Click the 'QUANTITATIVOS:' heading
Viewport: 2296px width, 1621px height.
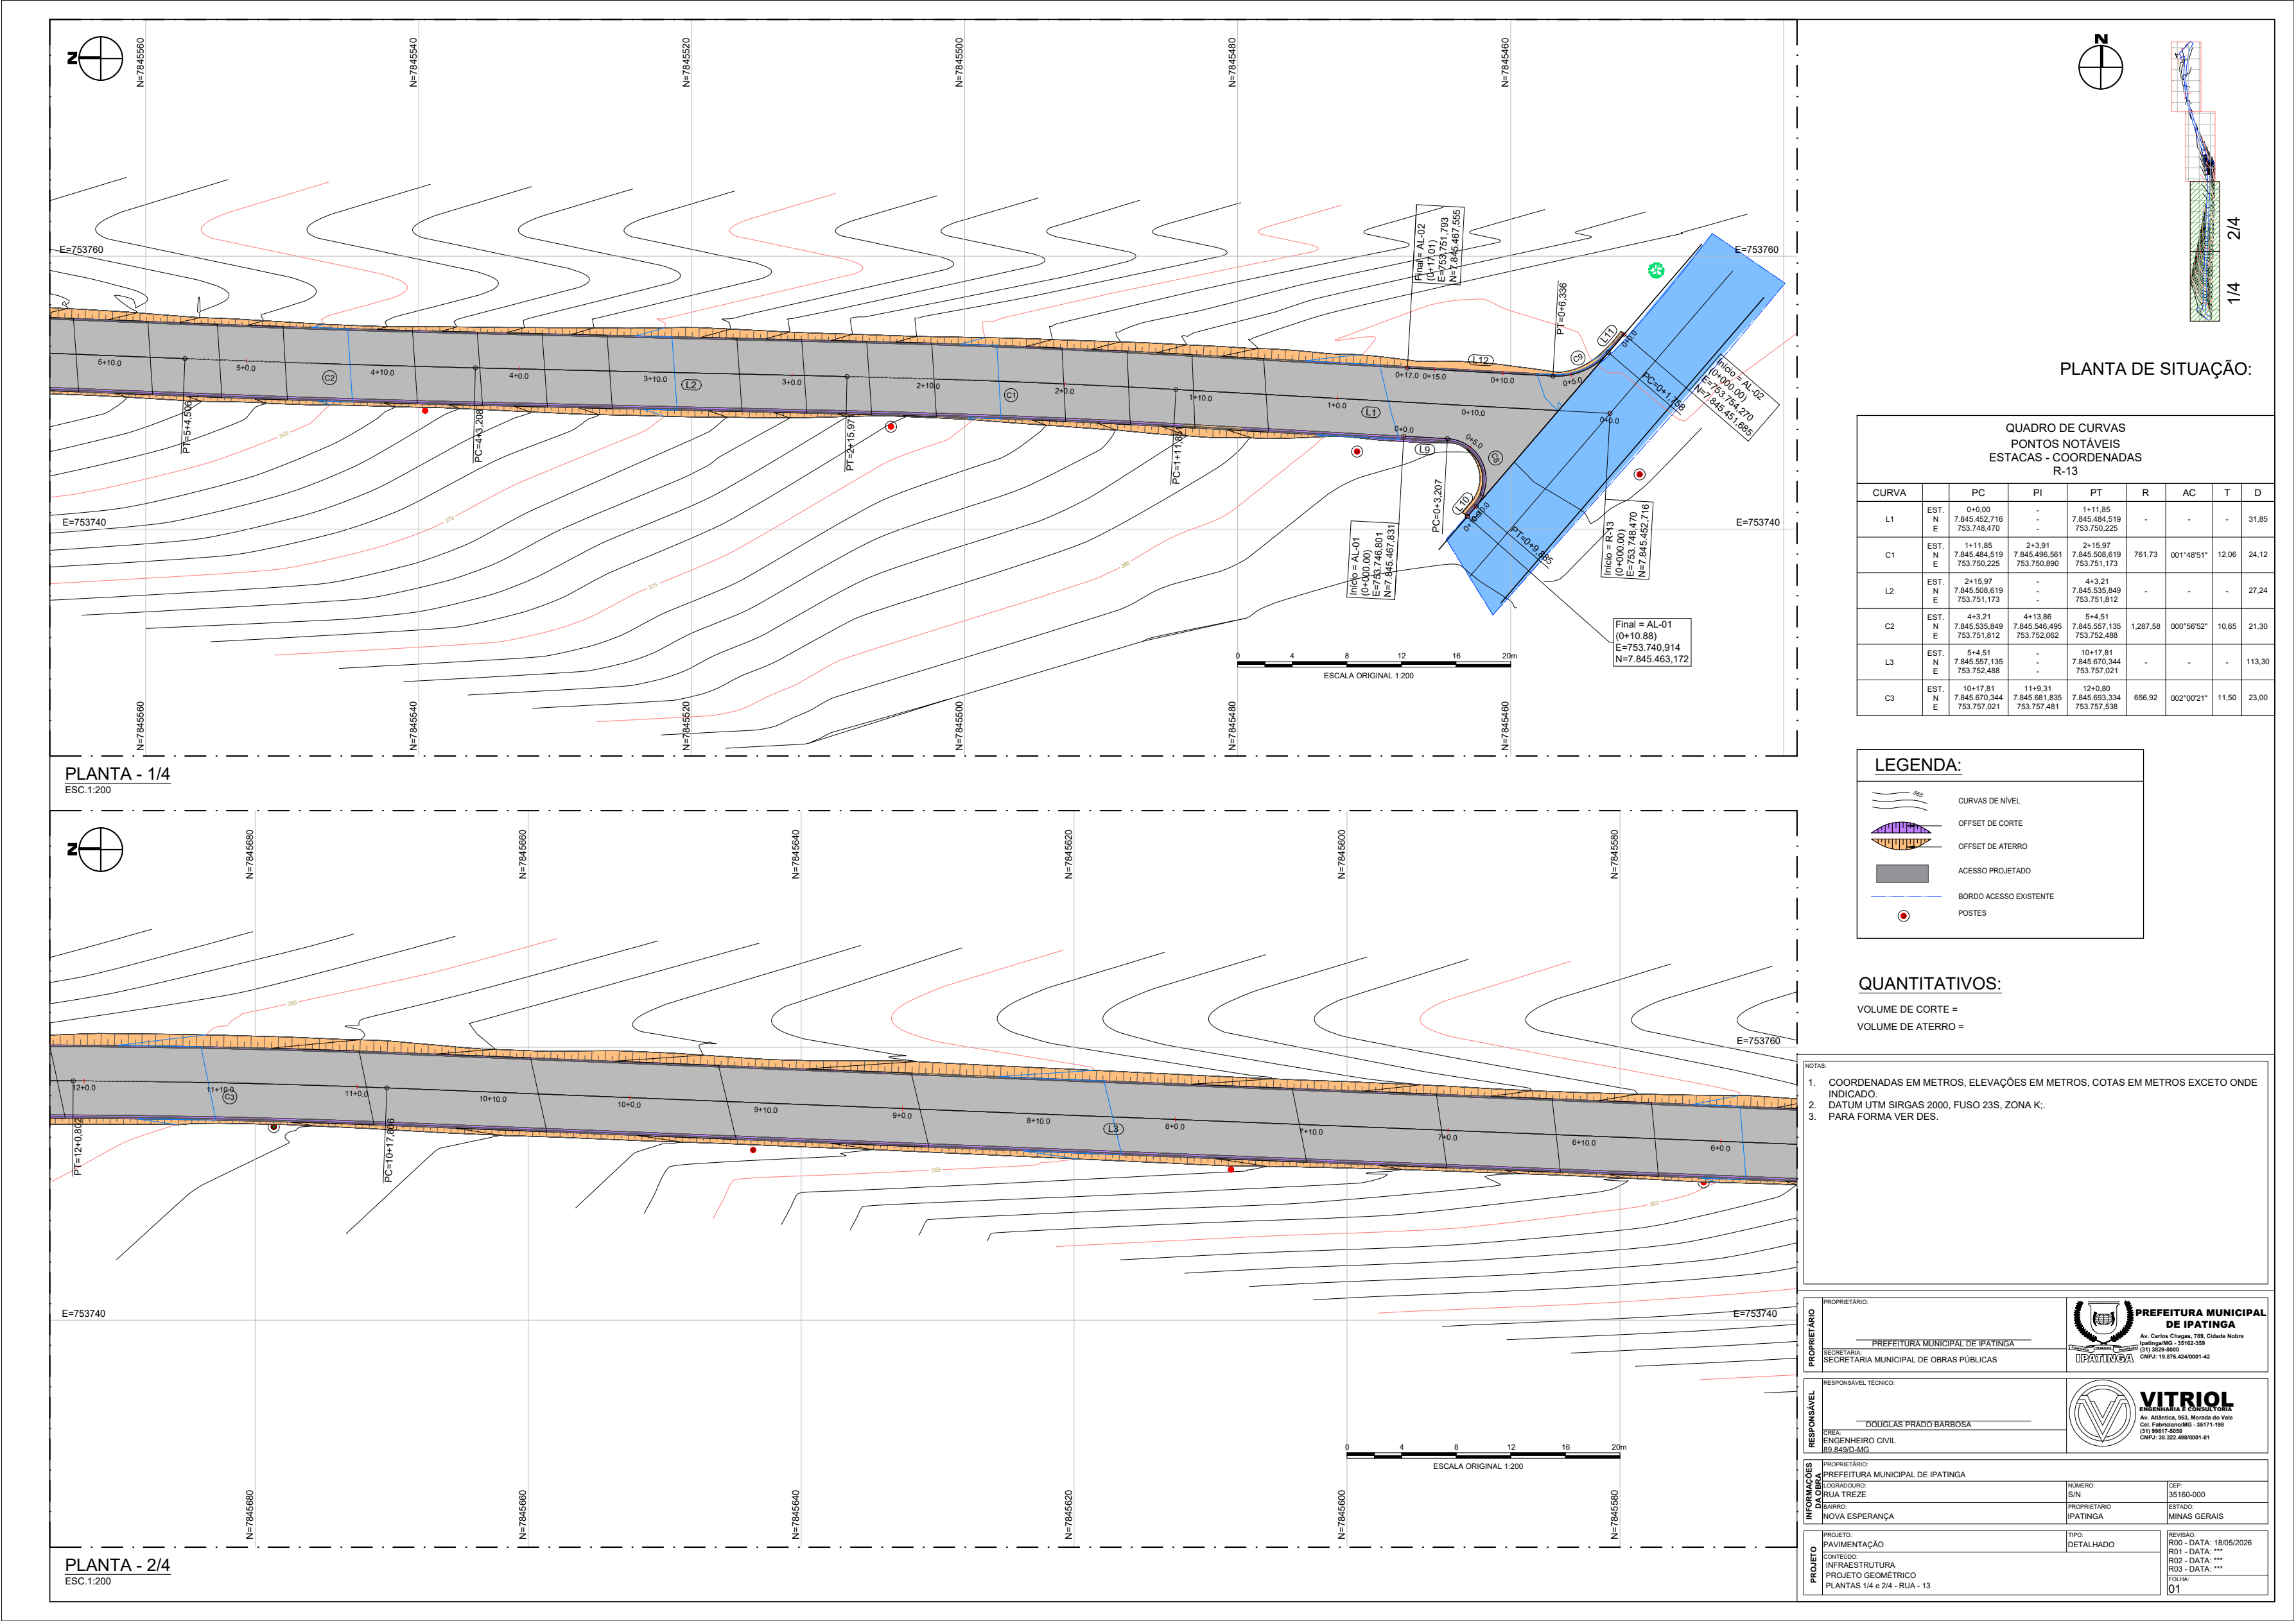click(1930, 983)
